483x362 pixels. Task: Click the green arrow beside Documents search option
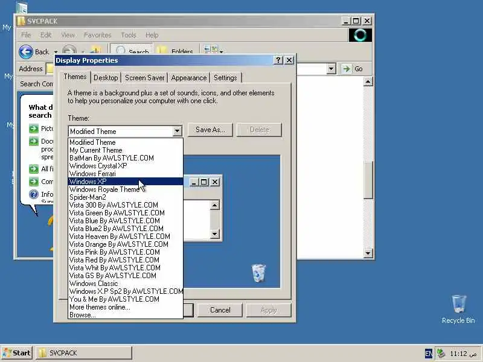34,141
